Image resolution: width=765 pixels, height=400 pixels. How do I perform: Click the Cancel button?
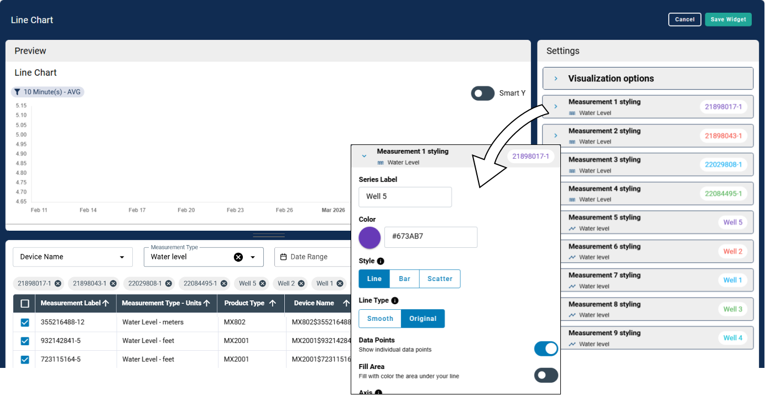click(684, 19)
